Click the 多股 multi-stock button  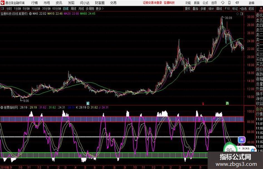[203, 9]
